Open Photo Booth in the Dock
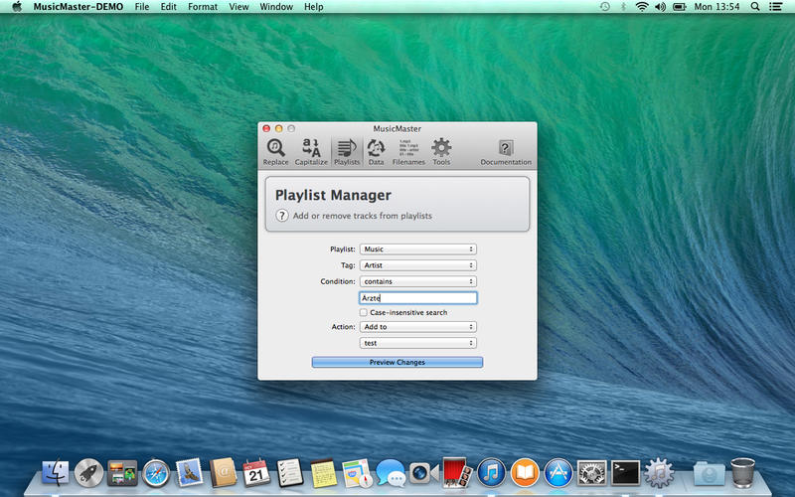The height and width of the screenshot is (497, 795). pyautogui.click(x=457, y=473)
